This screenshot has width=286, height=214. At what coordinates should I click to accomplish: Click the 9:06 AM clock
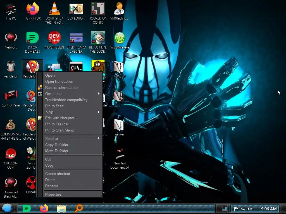pos(269,209)
